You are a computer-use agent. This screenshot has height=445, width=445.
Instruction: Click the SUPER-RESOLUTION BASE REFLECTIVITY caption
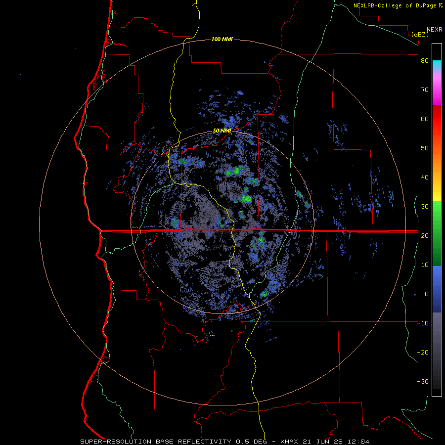tap(156, 442)
